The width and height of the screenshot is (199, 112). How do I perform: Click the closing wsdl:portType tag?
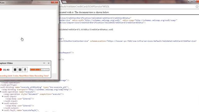coord(8,85)
